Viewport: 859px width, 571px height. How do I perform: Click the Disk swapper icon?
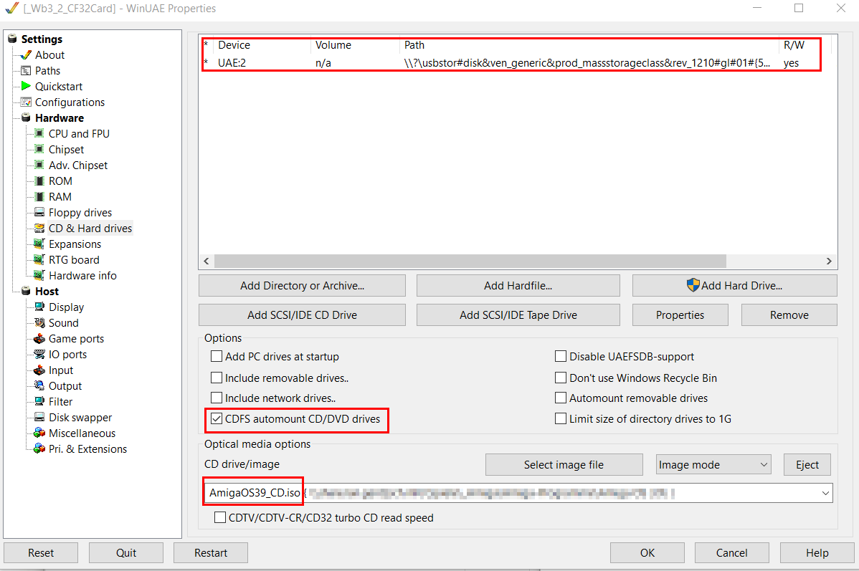[39, 418]
